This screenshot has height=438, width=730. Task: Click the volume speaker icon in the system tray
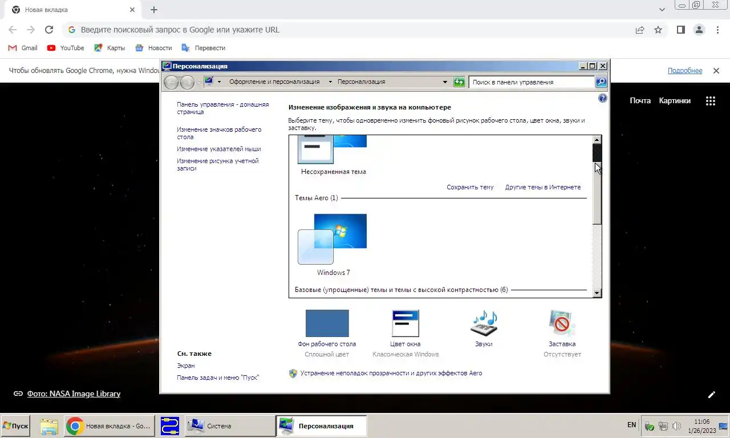[676, 425]
